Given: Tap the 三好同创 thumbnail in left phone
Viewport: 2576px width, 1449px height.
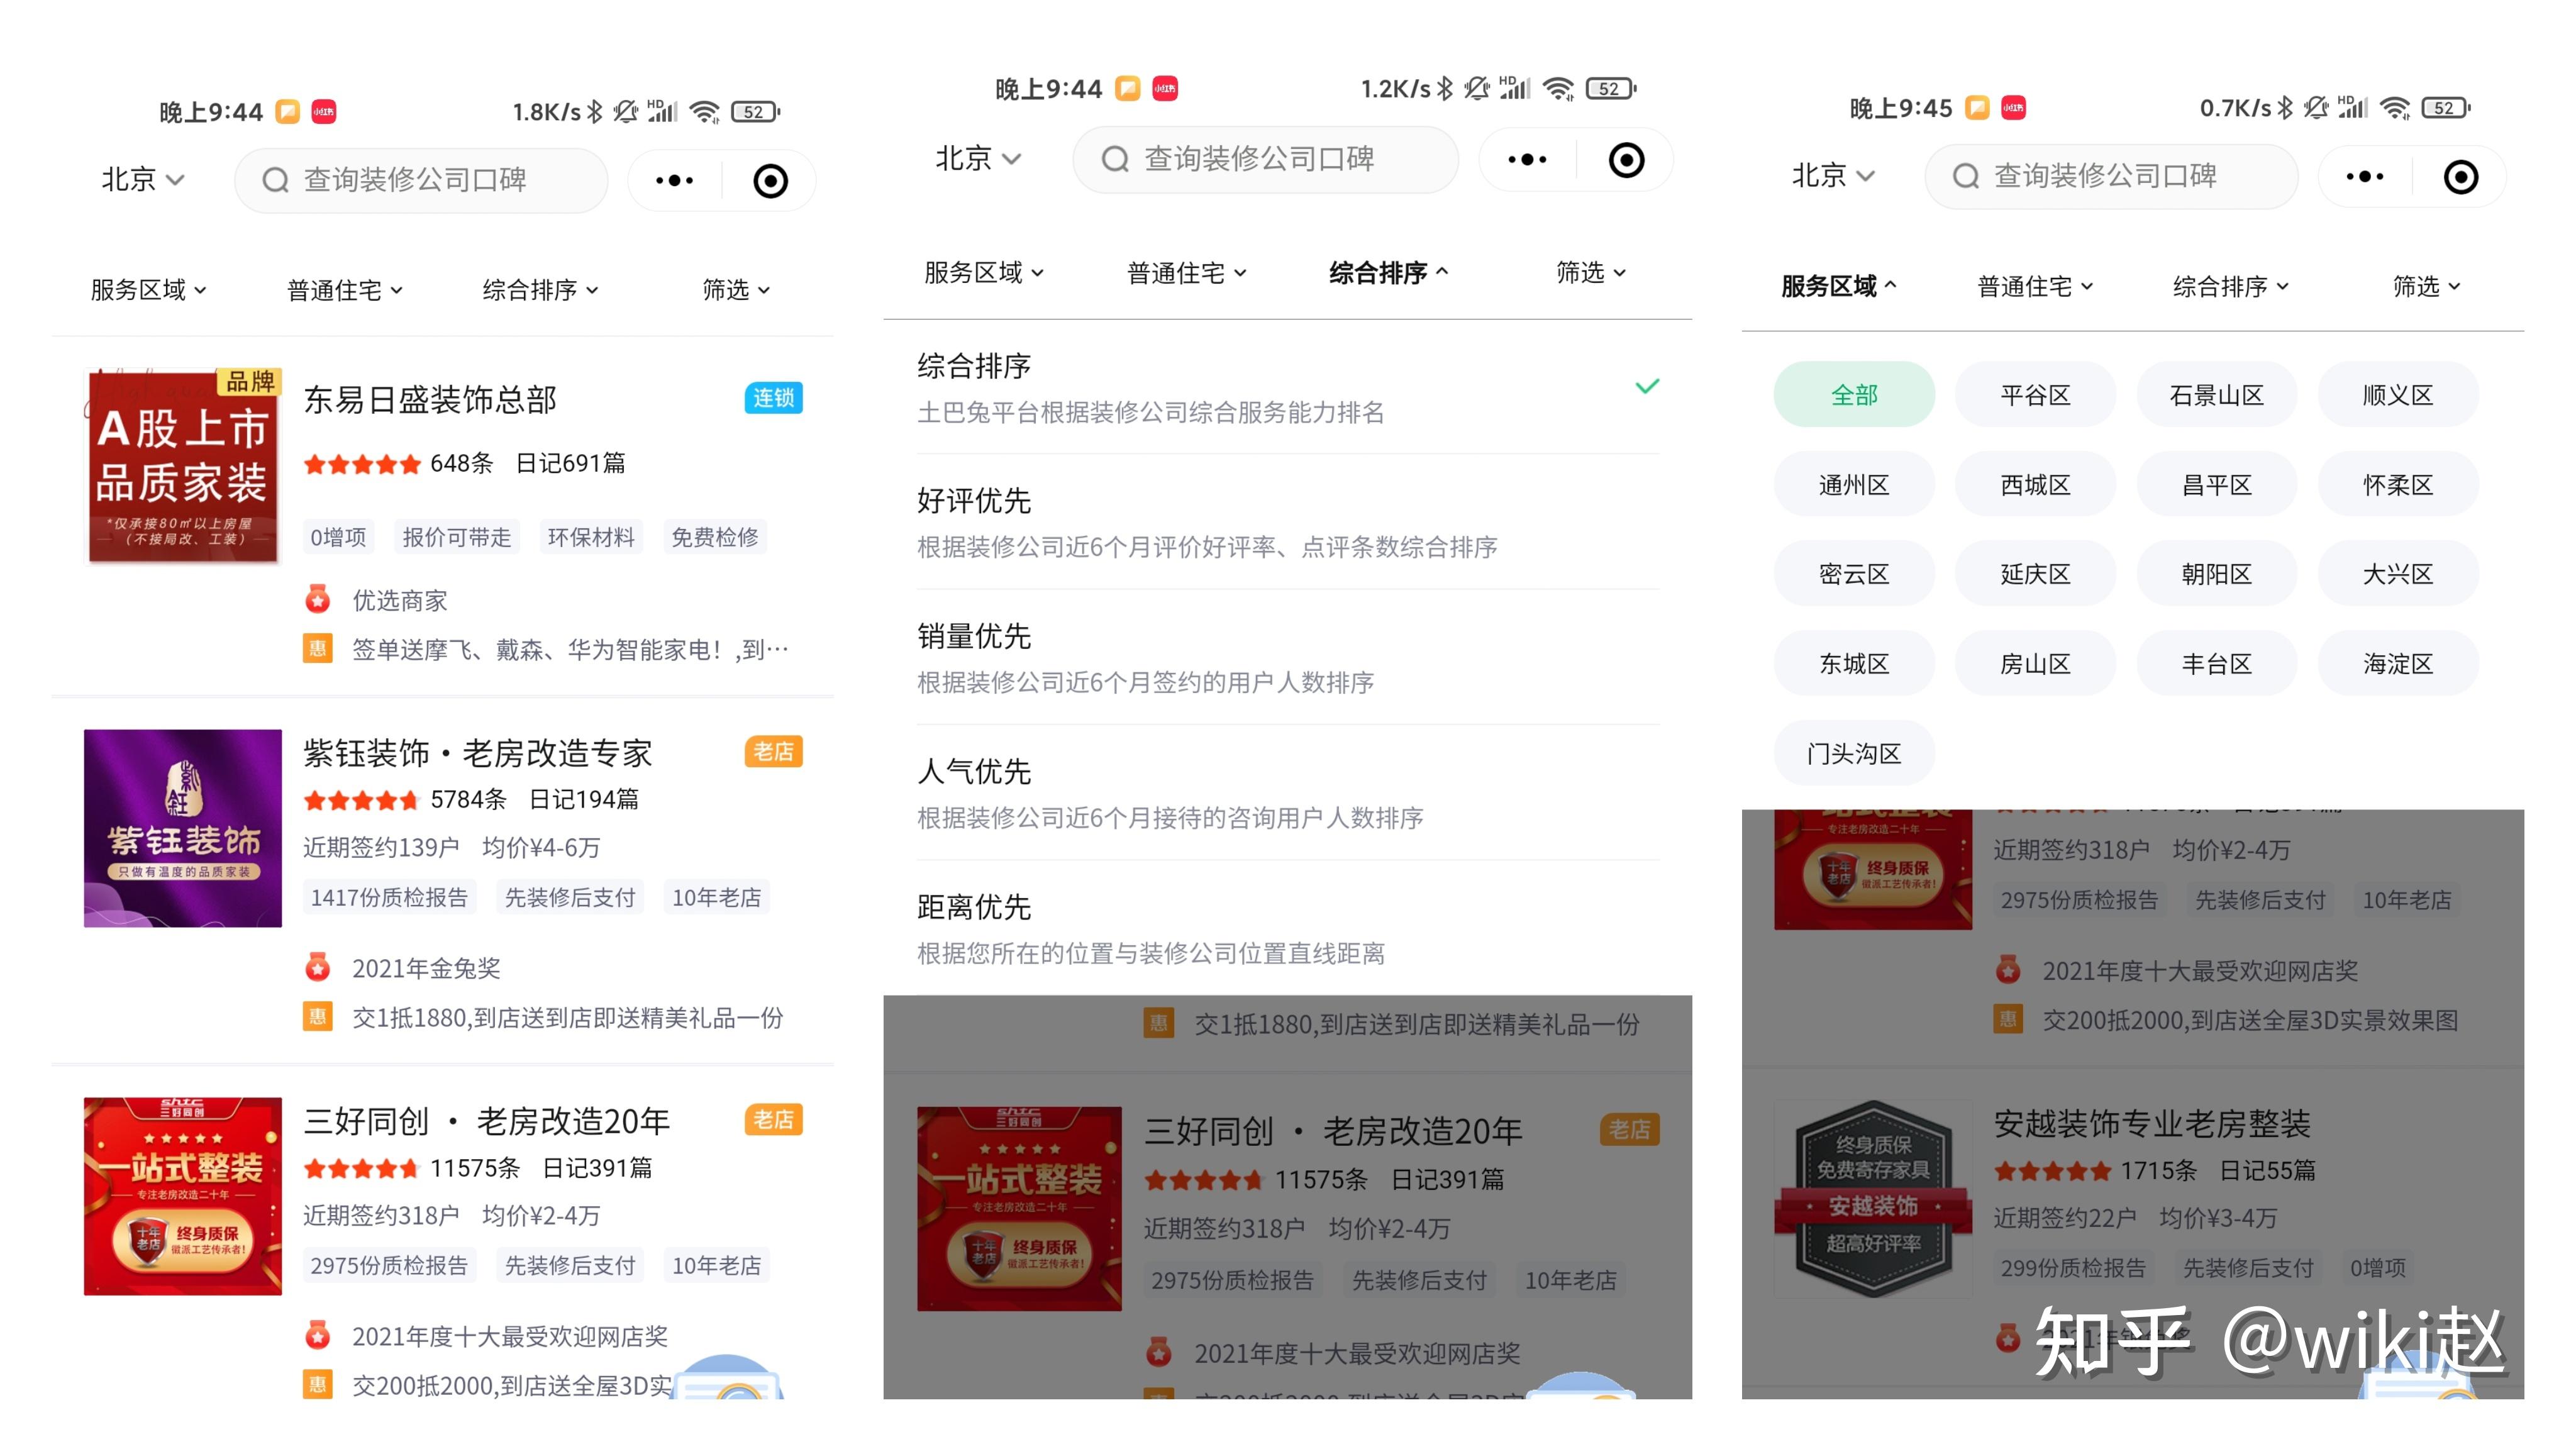Looking at the screenshot, I should pos(183,1196).
